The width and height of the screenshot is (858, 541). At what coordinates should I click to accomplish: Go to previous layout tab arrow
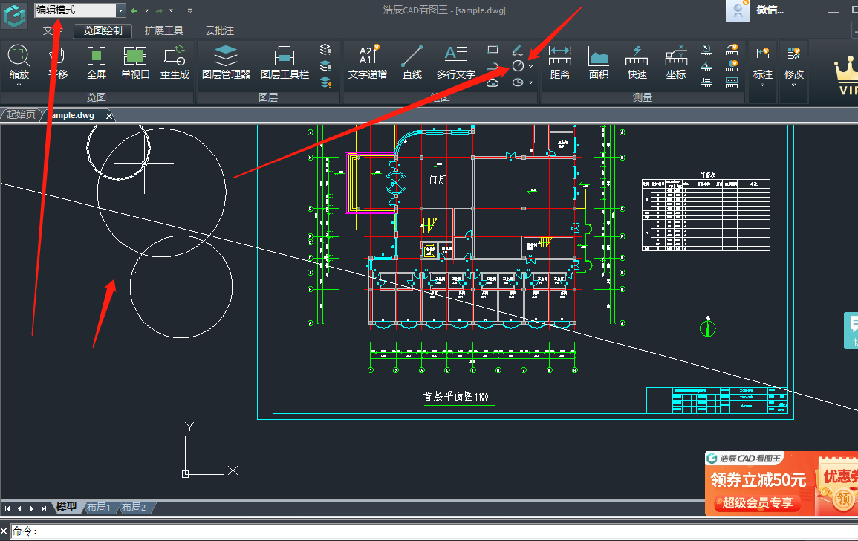click(x=20, y=509)
